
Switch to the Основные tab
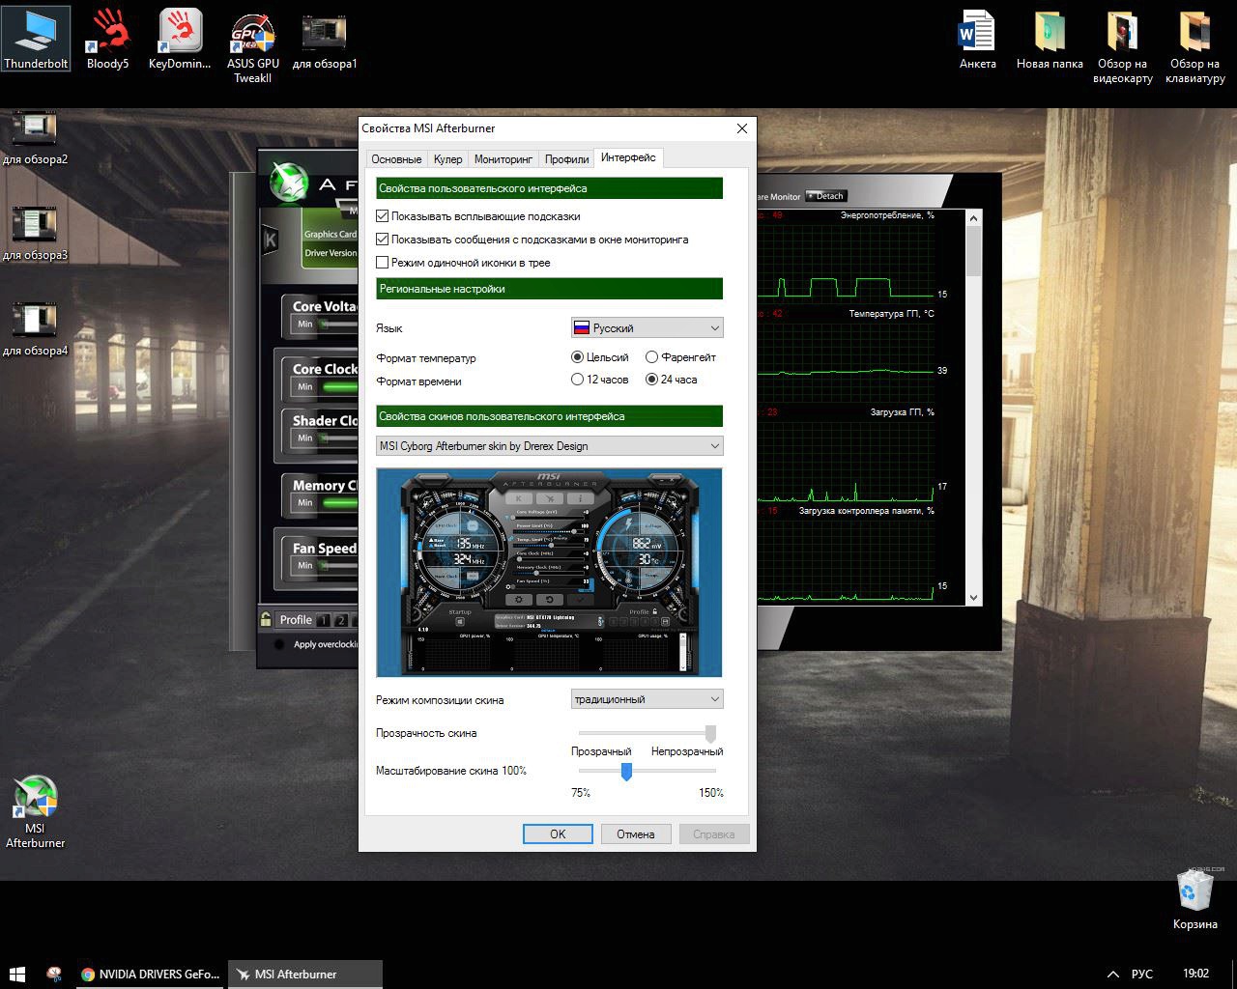tap(396, 159)
